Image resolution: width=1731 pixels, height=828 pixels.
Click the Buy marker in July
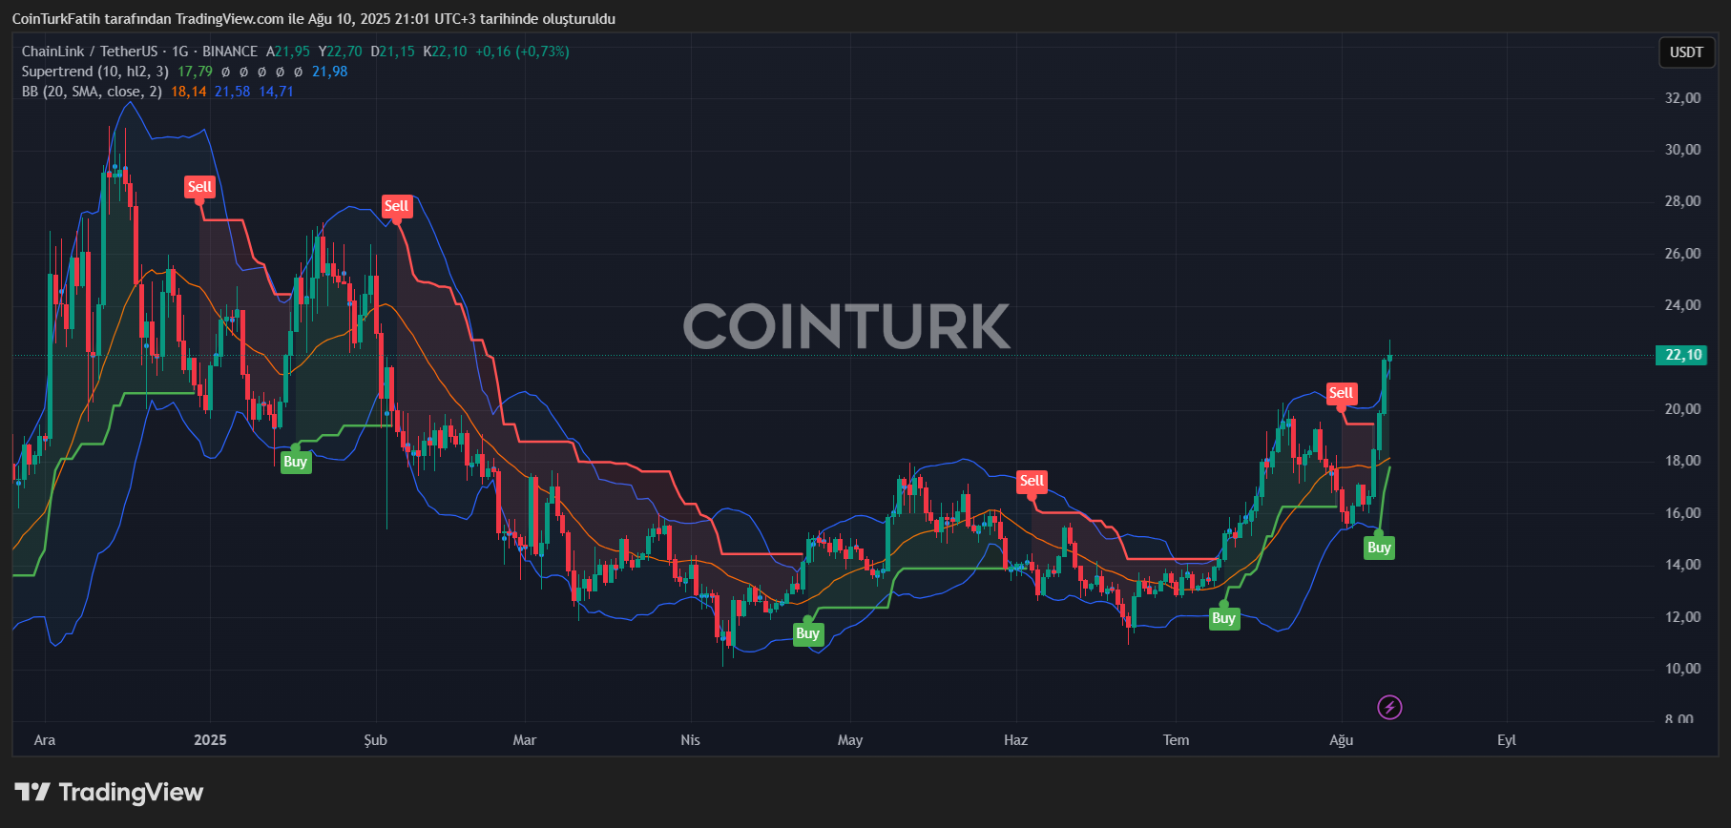[1223, 618]
